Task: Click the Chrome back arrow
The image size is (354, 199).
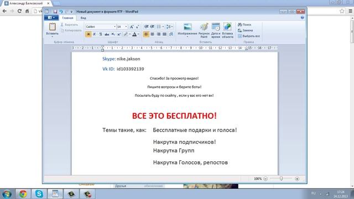Action: pyautogui.click(x=4, y=11)
